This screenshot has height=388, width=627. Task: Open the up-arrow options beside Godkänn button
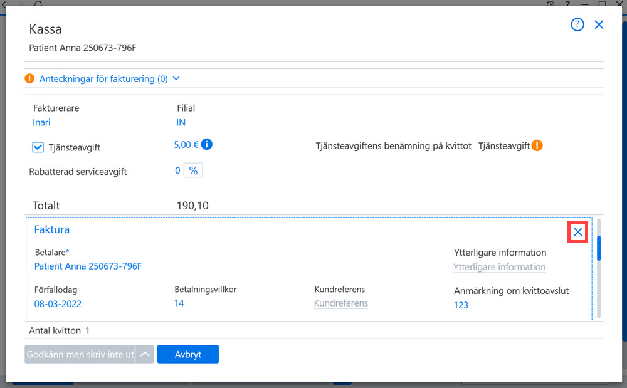point(145,354)
